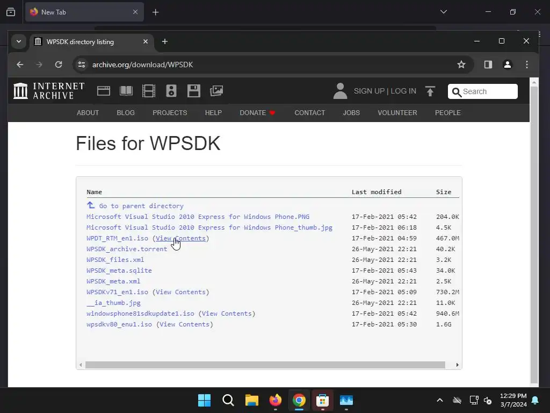
Task: Open the PROJECTS menu item
Action: [170, 113]
